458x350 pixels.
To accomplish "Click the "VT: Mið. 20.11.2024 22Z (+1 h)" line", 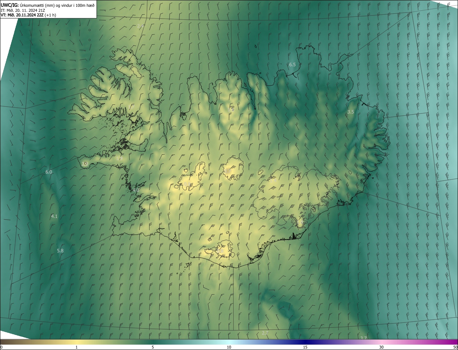I will [x=28, y=15].
